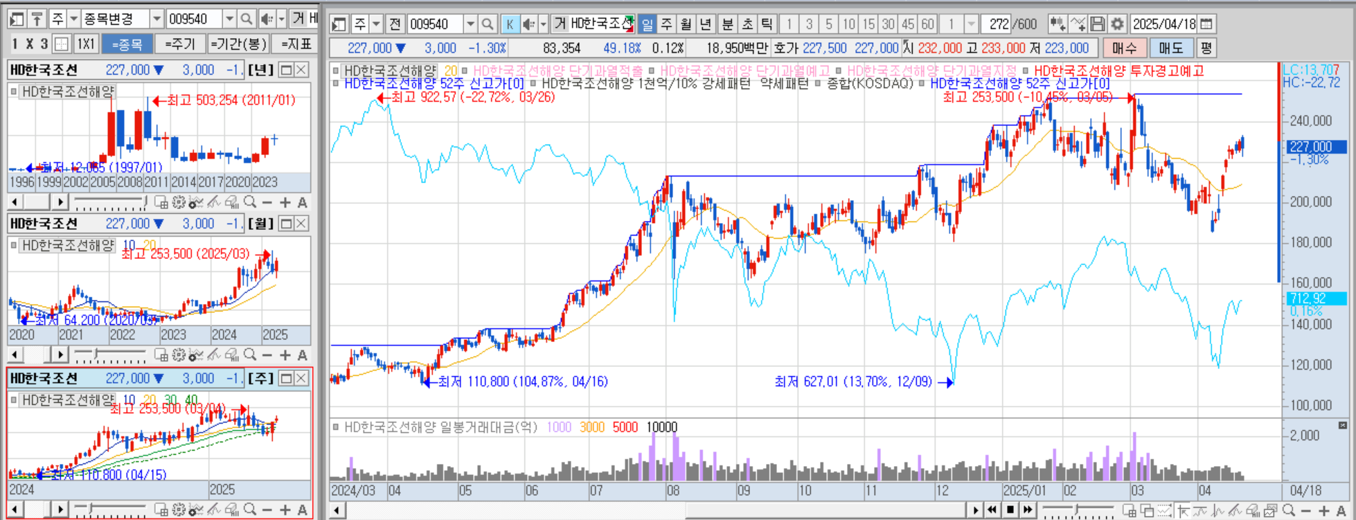
Task: Toggle the K button in main chart toolbar
Action: click(x=509, y=24)
